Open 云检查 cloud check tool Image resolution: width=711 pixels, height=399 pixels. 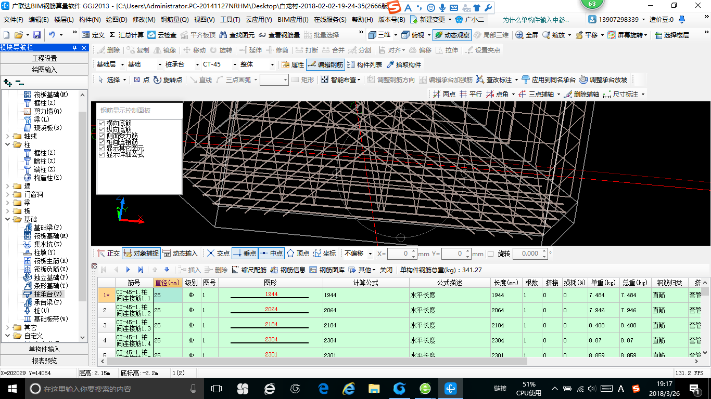[x=162, y=35]
